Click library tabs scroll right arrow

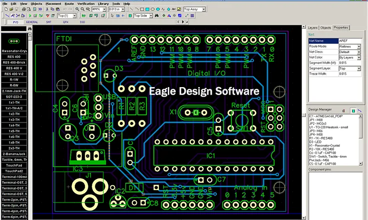pos(183,22)
